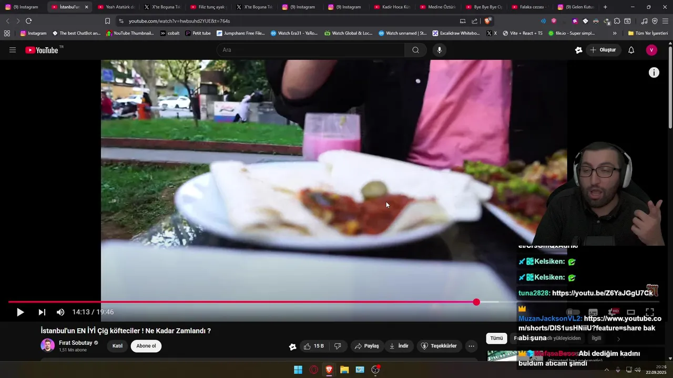The width and height of the screenshot is (673, 378).
Task: Switch to the 'Bye Bye Bye' tab
Action: coord(484,7)
